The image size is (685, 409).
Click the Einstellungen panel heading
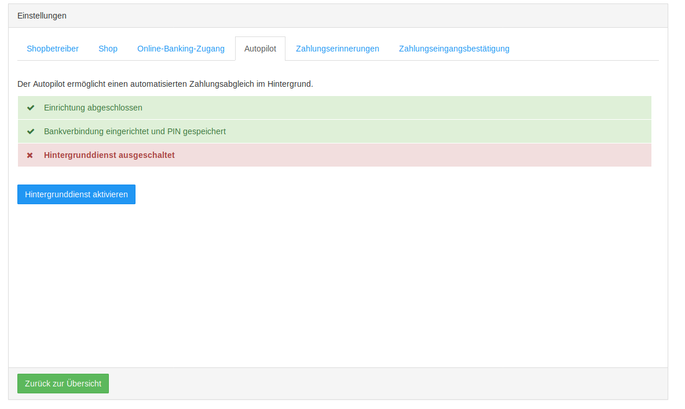pos(42,16)
